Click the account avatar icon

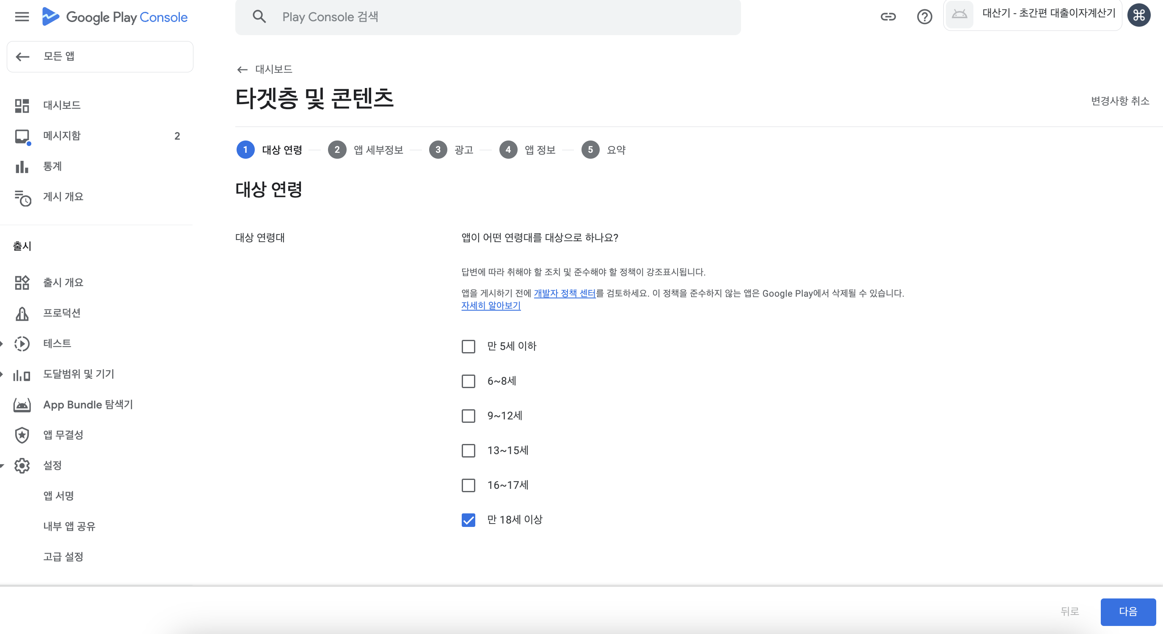click(1138, 16)
